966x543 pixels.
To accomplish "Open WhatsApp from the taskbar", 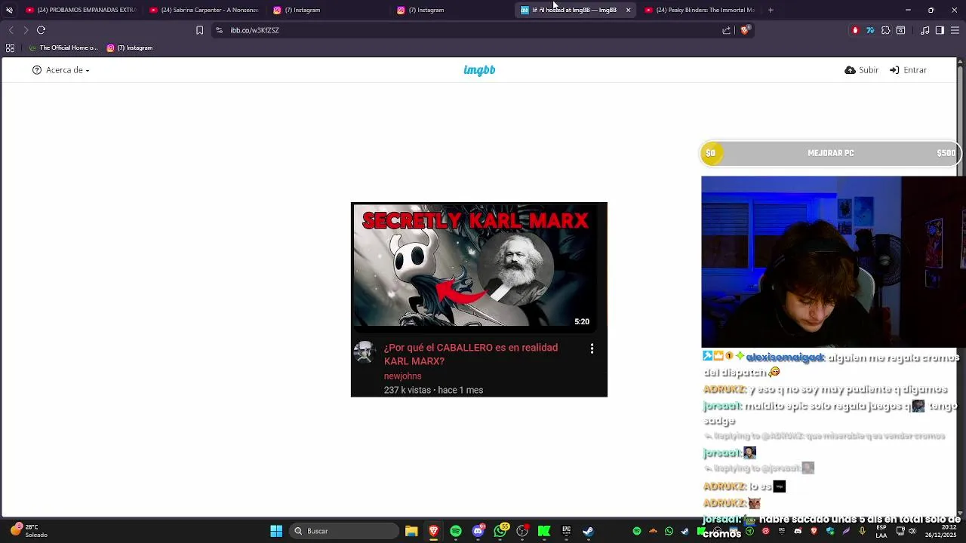I will coord(500,531).
